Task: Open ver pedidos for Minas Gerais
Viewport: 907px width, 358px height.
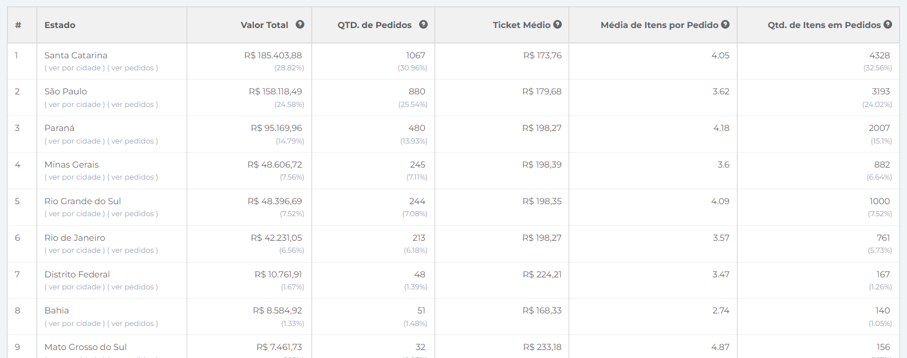Action: click(133, 177)
